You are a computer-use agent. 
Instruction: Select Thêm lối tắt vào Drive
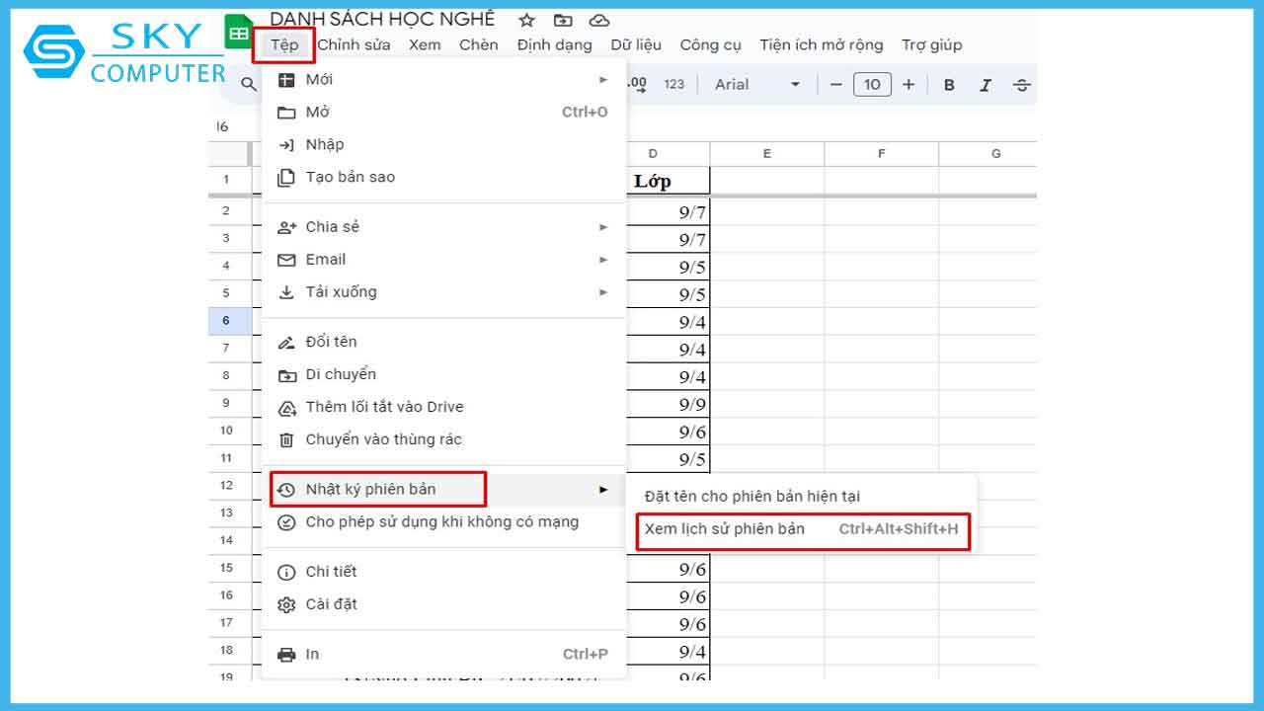444,406
